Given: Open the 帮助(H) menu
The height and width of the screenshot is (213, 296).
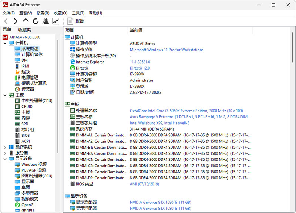Looking at the screenshot, I should (x=95, y=13).
